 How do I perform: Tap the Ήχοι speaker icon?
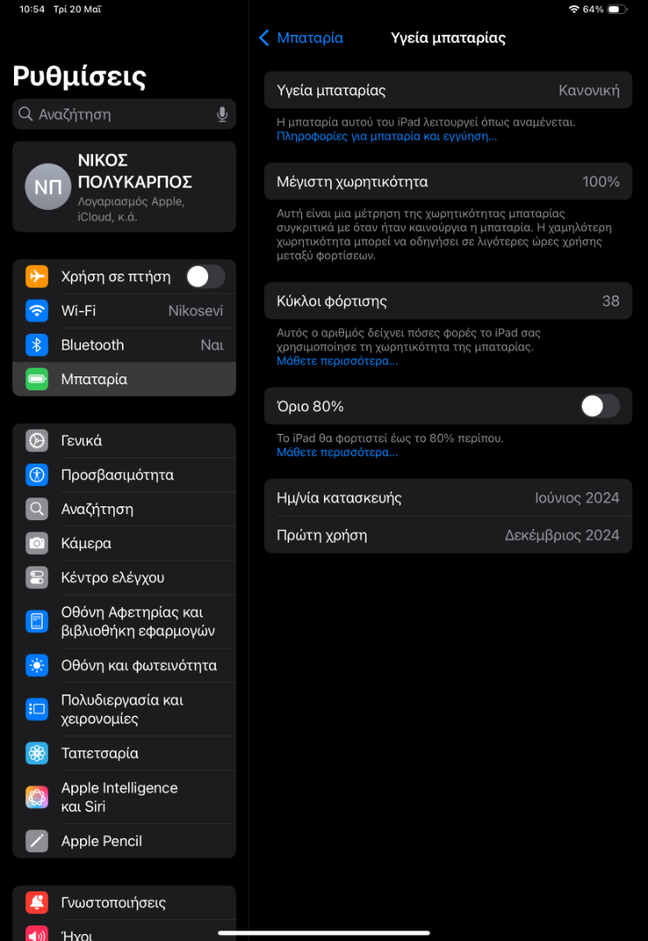point(37,934)
